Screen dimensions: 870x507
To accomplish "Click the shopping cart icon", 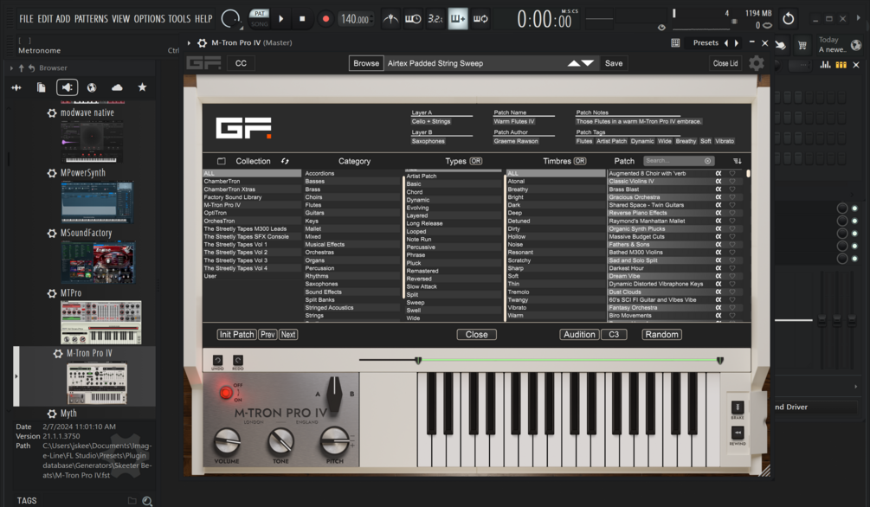I will pos(802,46).
